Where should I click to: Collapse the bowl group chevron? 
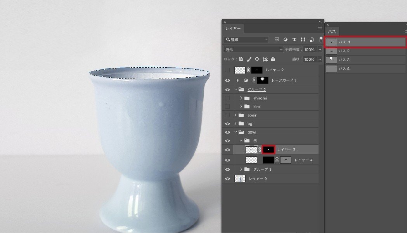coord(236,132)
